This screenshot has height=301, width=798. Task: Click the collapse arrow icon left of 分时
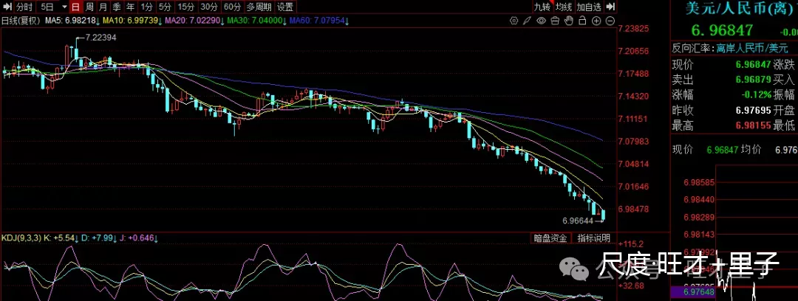click(x=7, y=7)
